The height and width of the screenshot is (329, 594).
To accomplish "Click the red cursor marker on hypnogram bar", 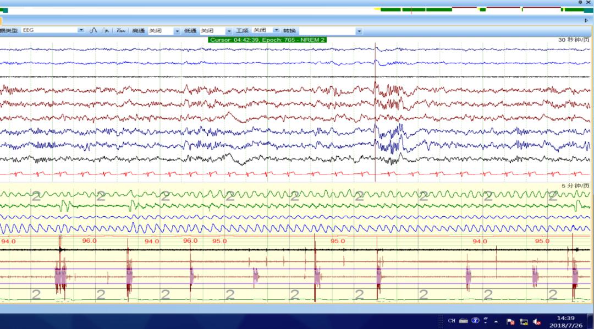I will coord(411,9).
